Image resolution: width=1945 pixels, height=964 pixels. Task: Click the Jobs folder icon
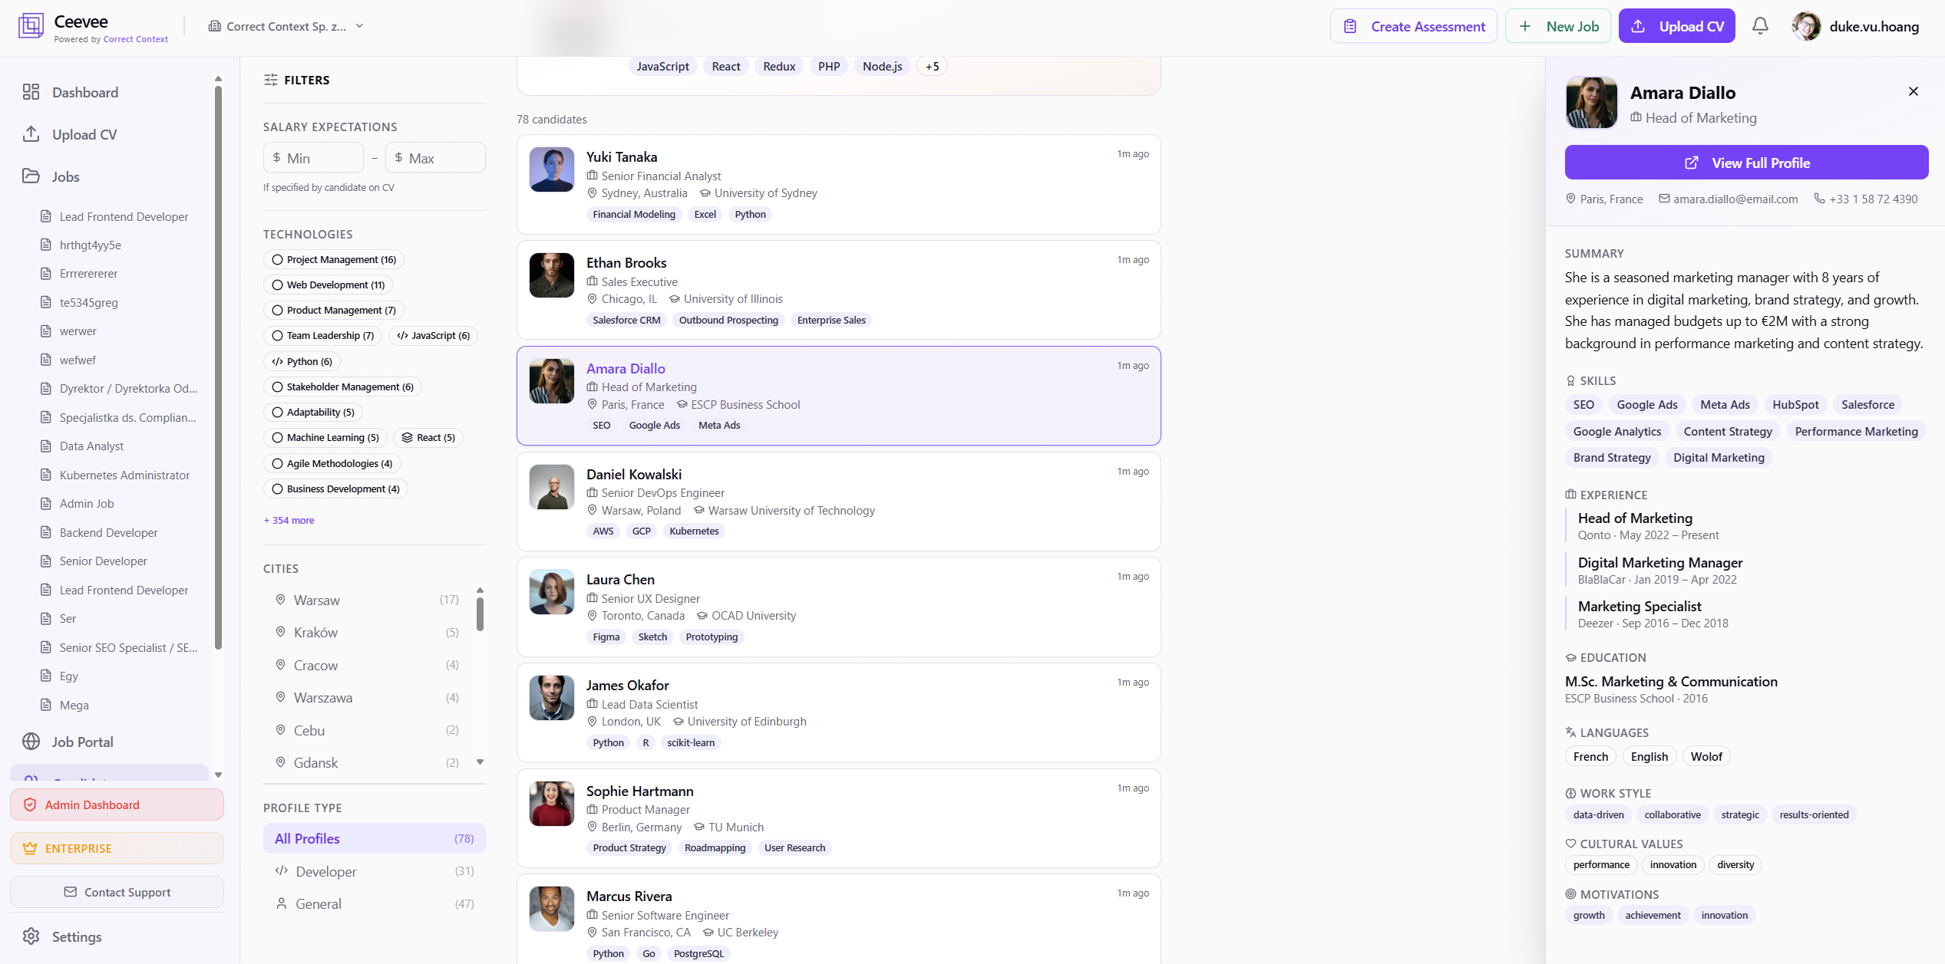(x=31, y=176)
